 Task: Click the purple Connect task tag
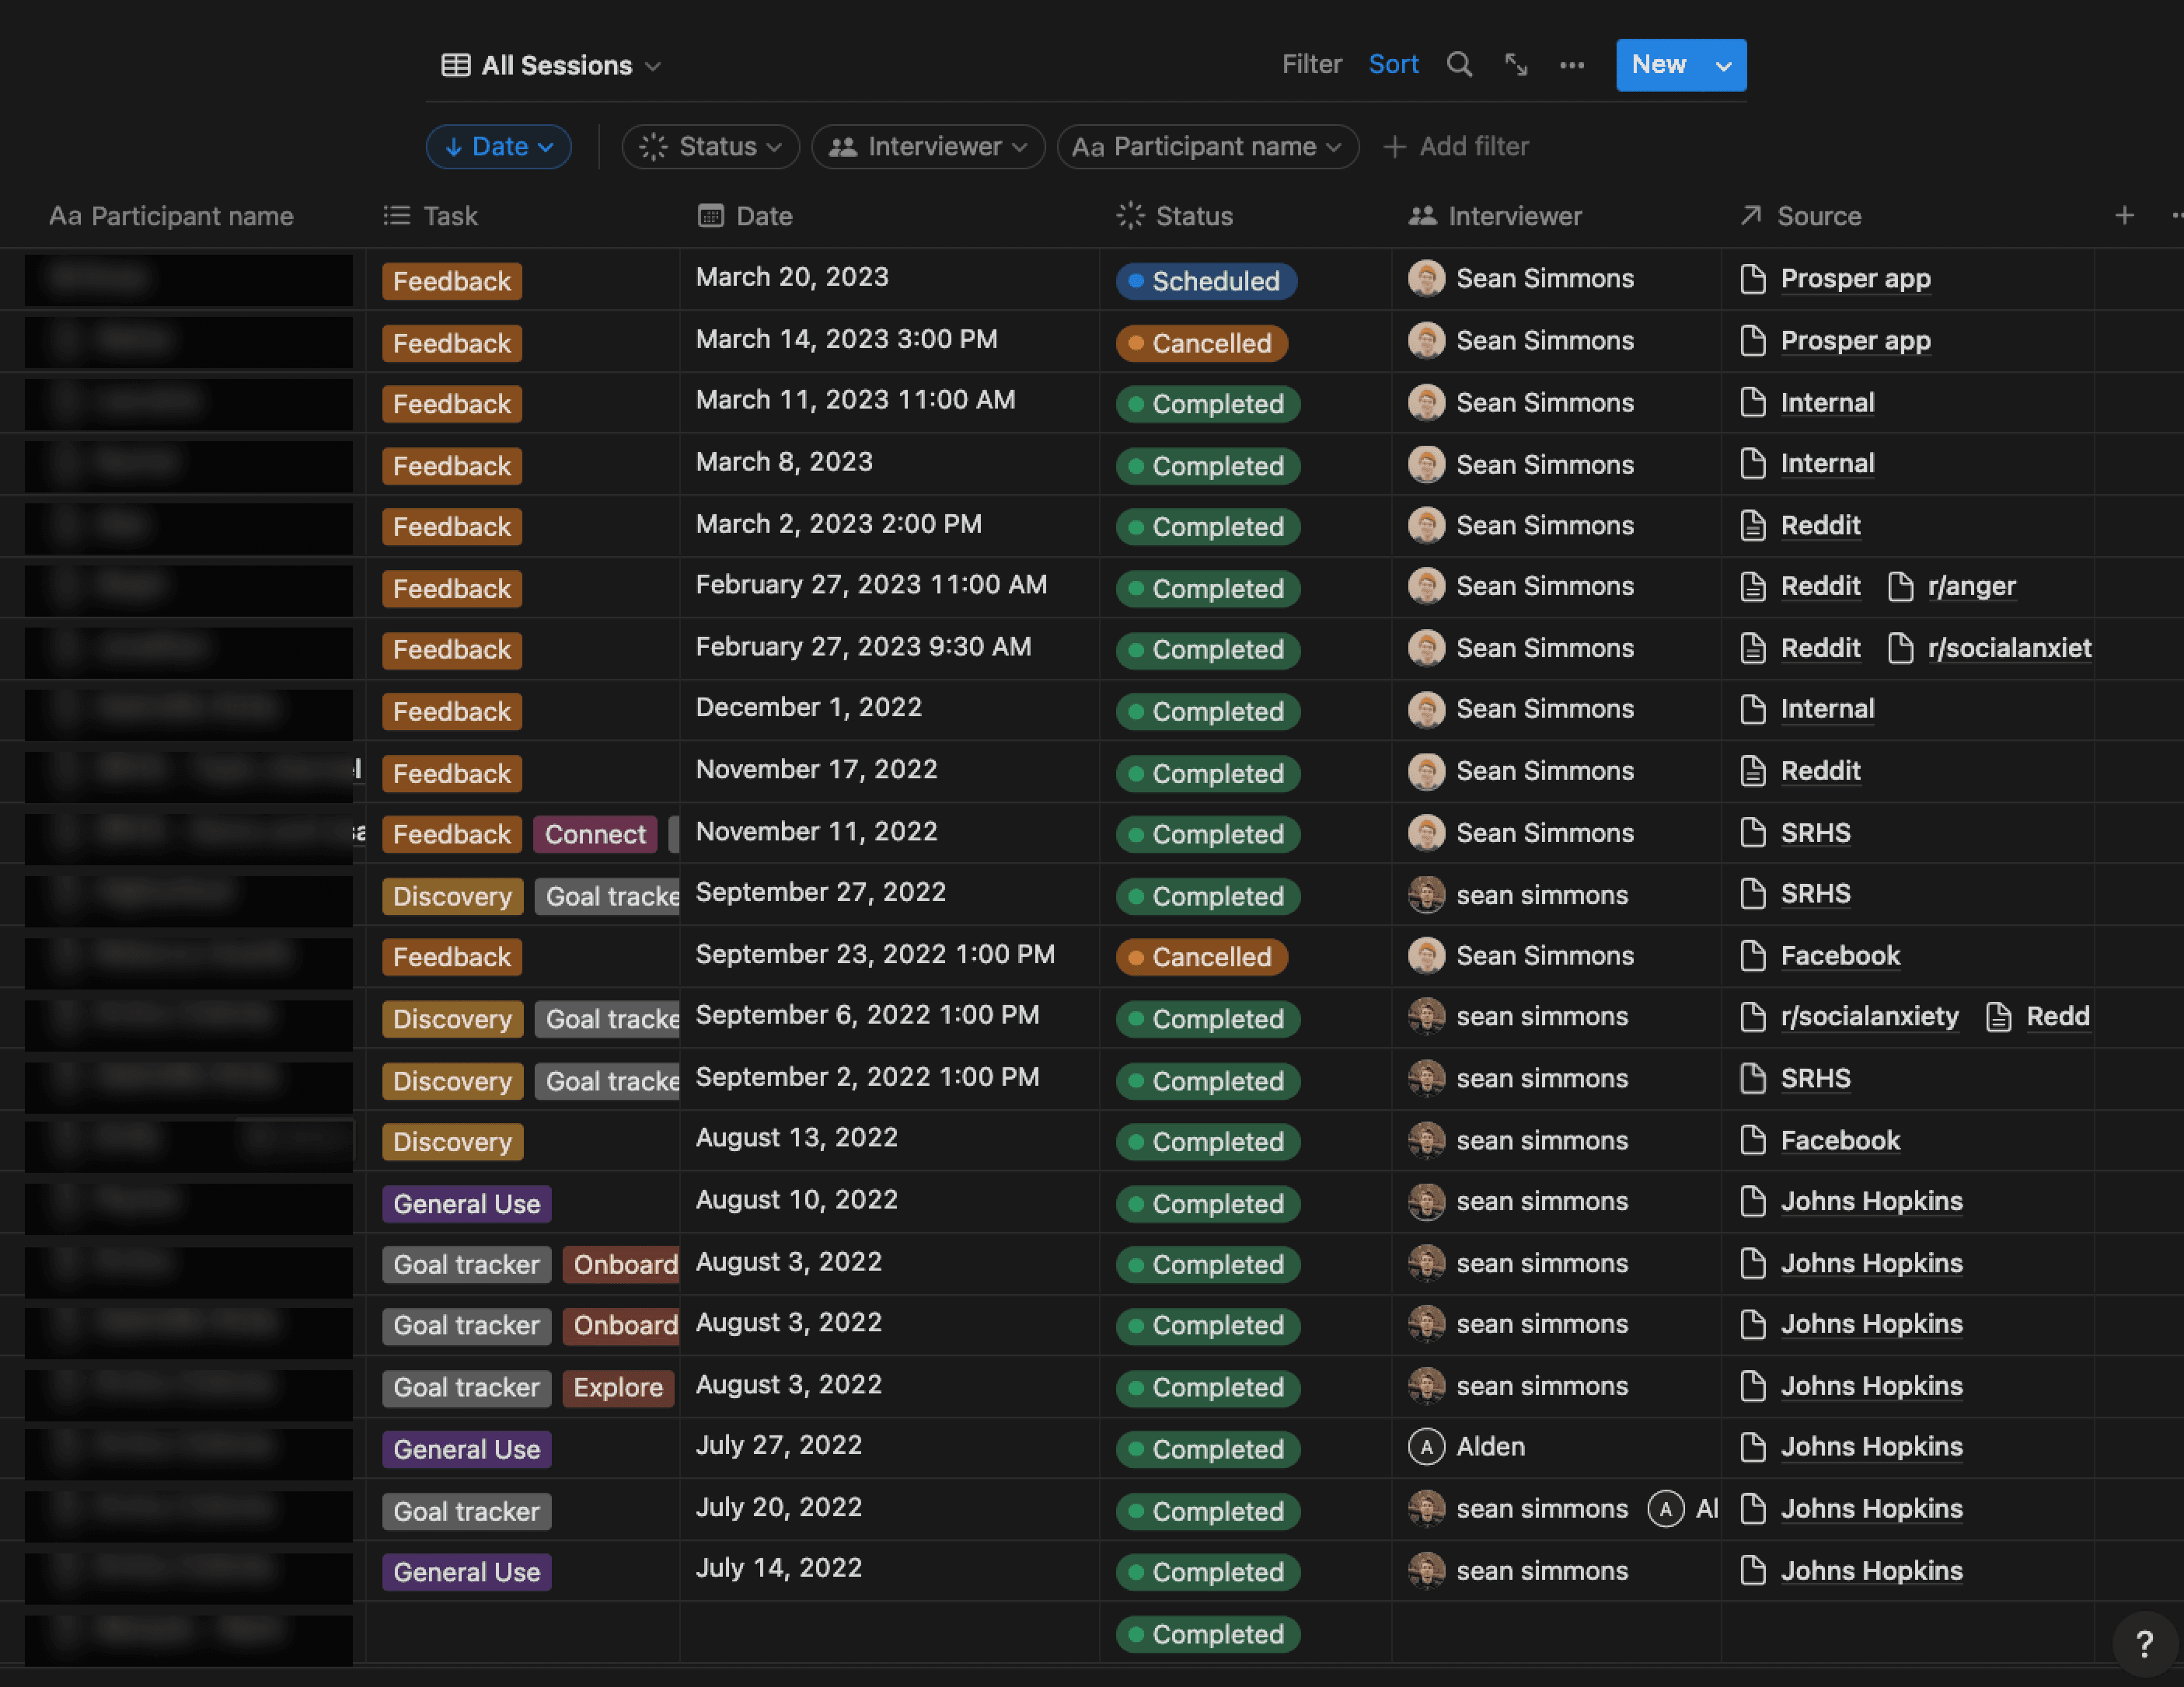(595, 834)
